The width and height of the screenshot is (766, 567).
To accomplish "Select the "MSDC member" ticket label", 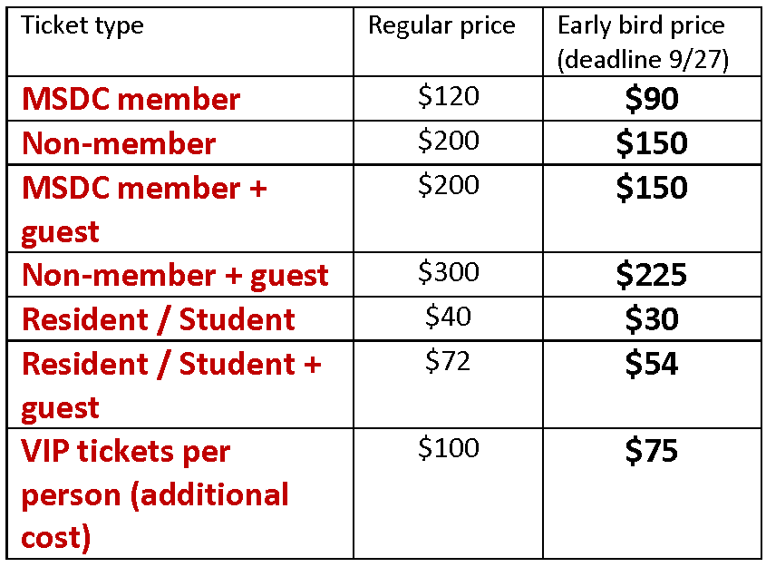I will coord(131,99).
